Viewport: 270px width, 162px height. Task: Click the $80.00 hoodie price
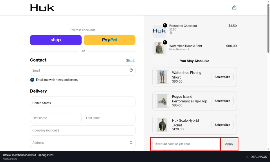pyautogui.click(x=231, y=46)
